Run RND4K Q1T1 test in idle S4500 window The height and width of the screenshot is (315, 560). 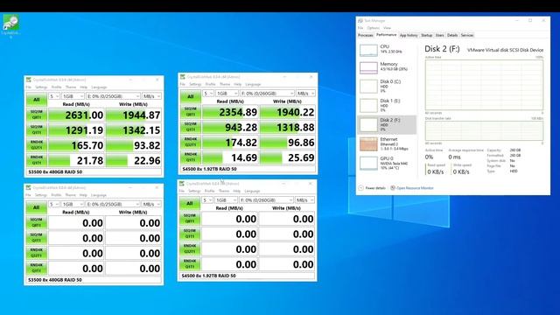point(190,264)
